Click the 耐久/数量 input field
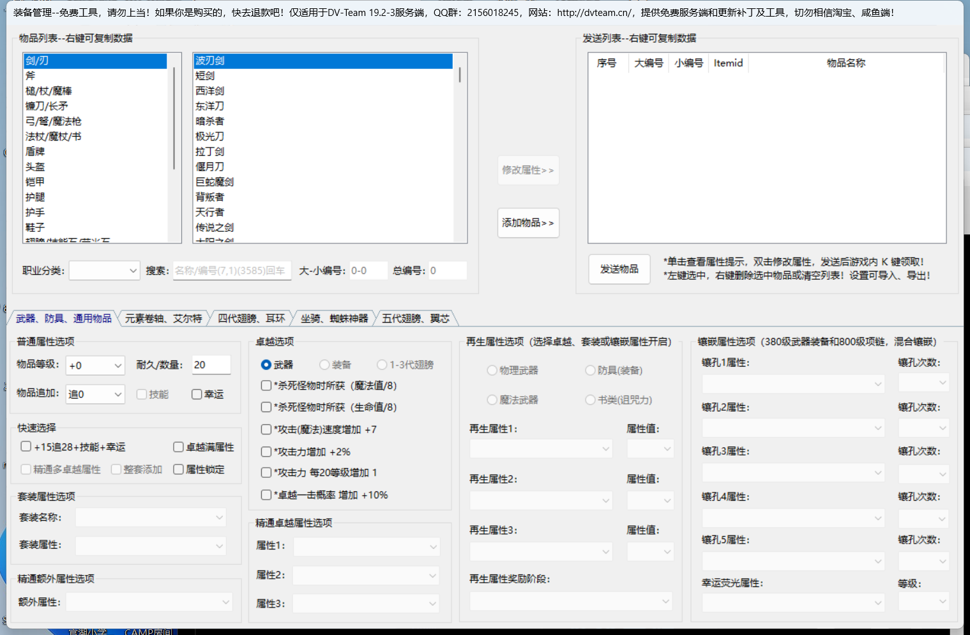 [x=211, y=365]
